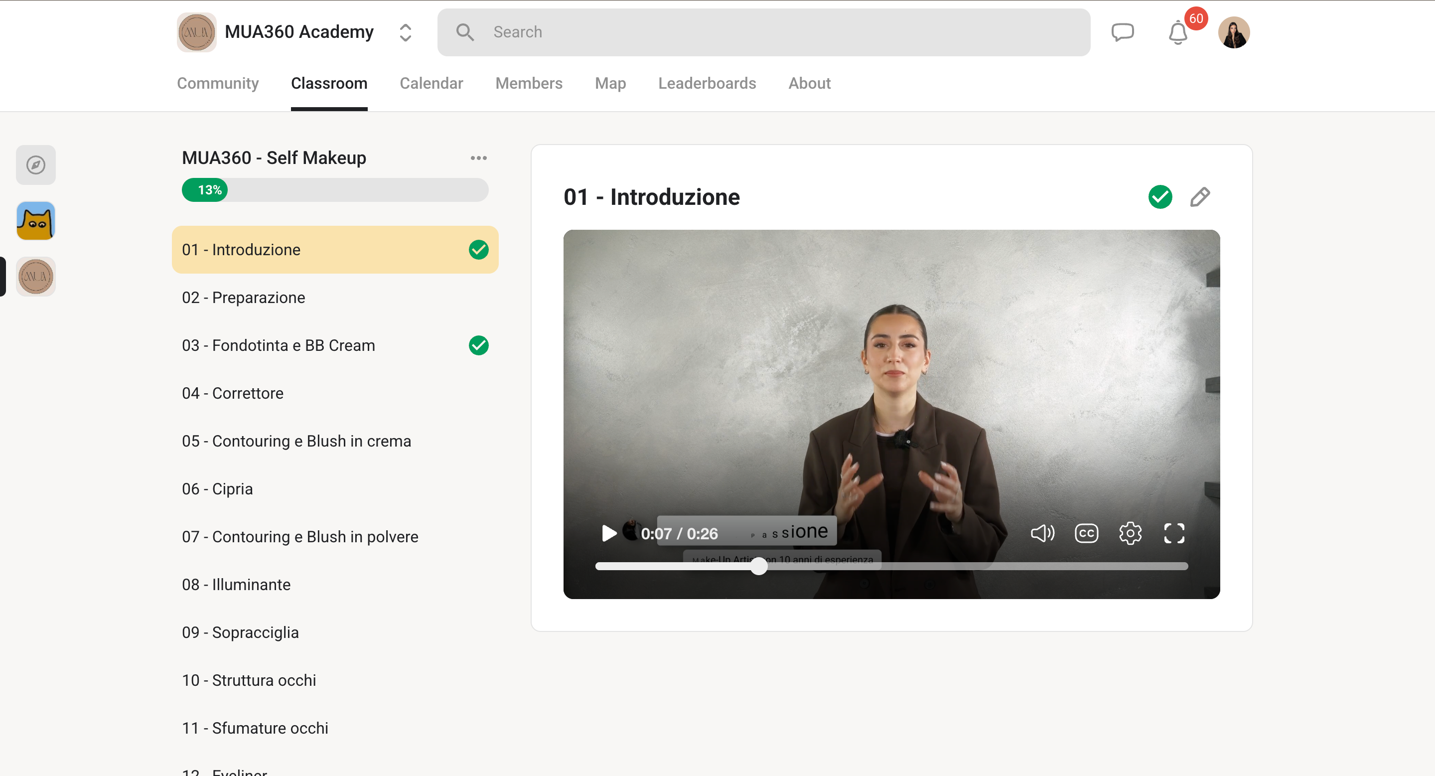1435x776 pixels.
Task: Open the Members tab
Action: [529, 84]
